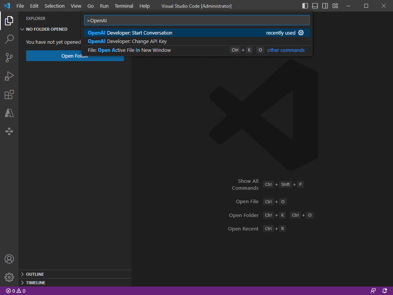Viewport: 393px width, 295px height.
Task: Toggle Secondary Side Bar visibility
Action: [x=325, y=6]
